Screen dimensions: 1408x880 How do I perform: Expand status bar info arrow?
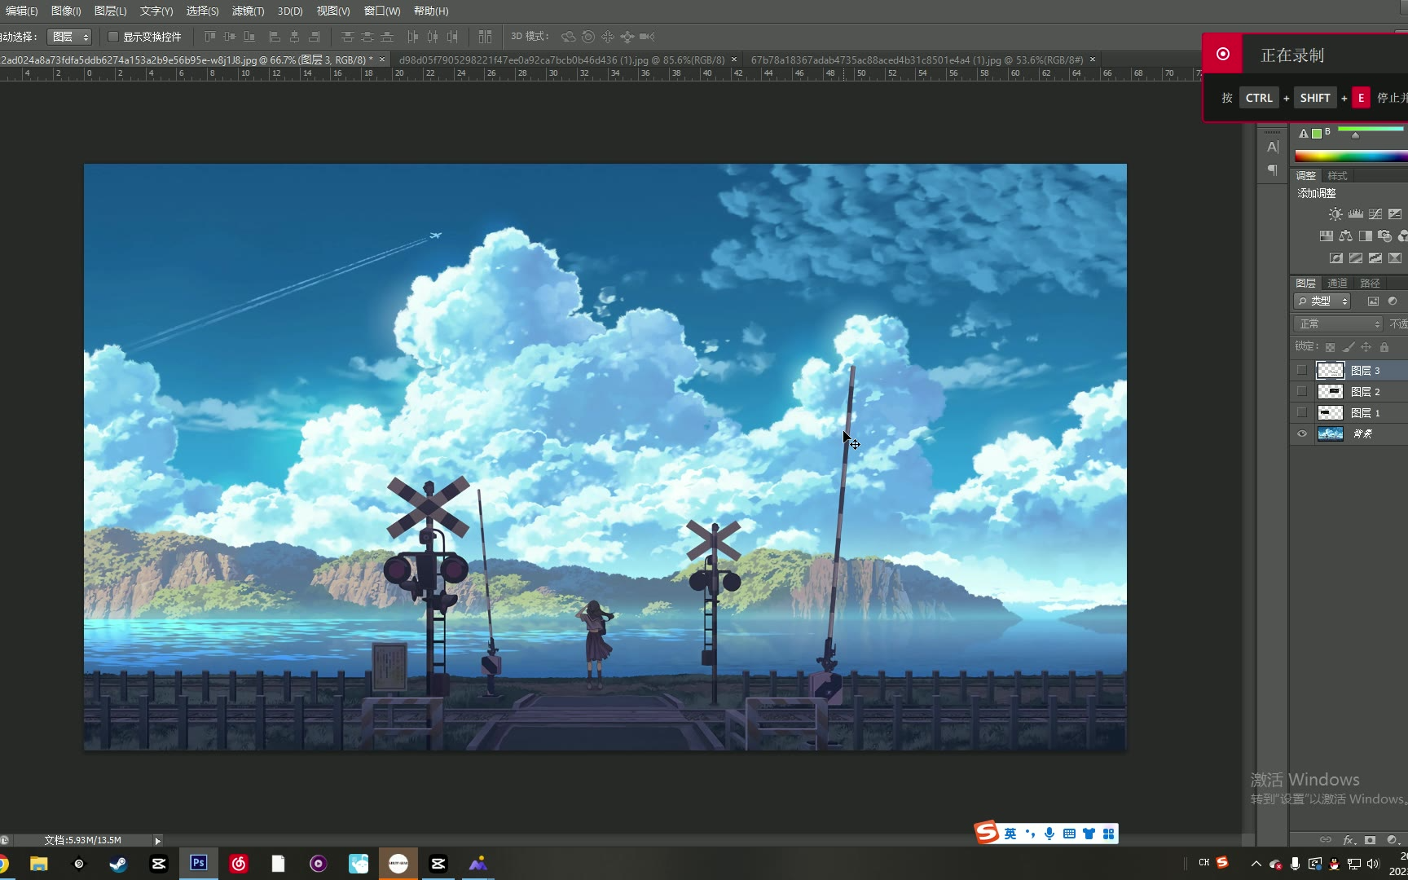[158, 840]
